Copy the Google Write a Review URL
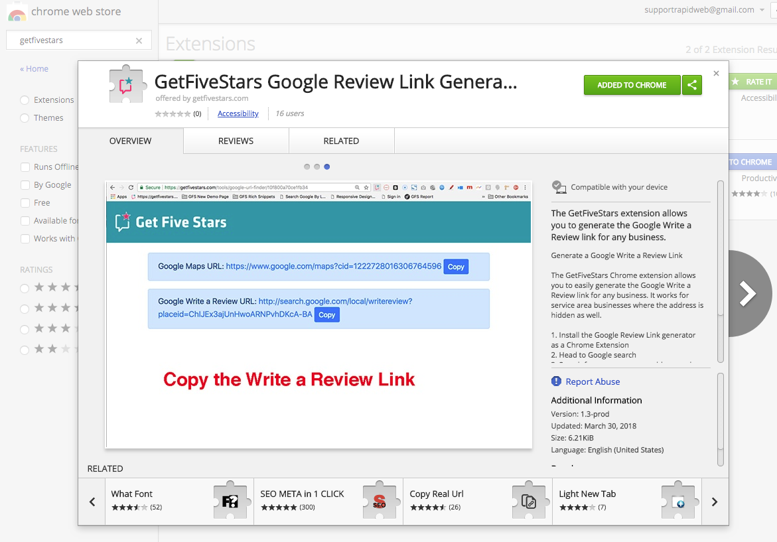Screen dimensions: 777x542 click(327, 314)
